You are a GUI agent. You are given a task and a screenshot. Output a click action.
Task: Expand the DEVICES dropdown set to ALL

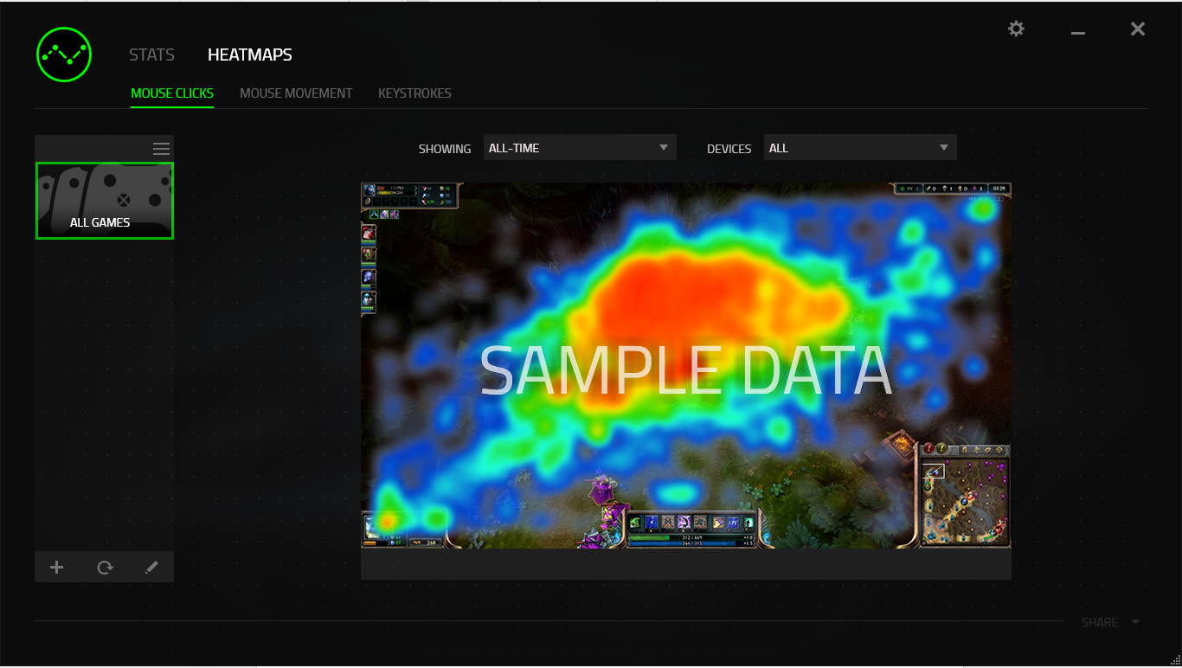click(x=860, y=148)
